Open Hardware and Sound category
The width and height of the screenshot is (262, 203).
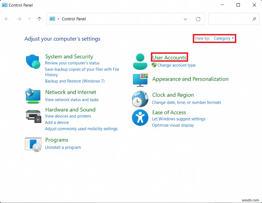(70, 110)
